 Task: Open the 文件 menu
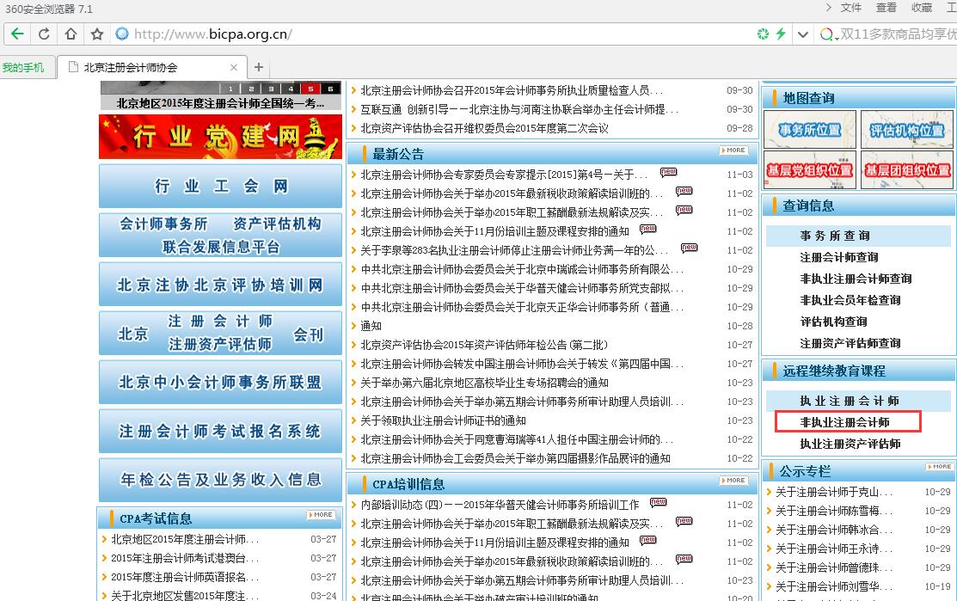tap(850, 7)
